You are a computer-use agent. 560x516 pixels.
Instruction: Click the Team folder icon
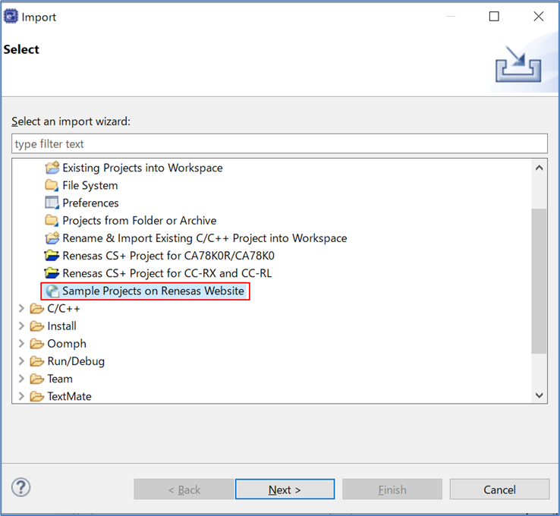[36, 379]
